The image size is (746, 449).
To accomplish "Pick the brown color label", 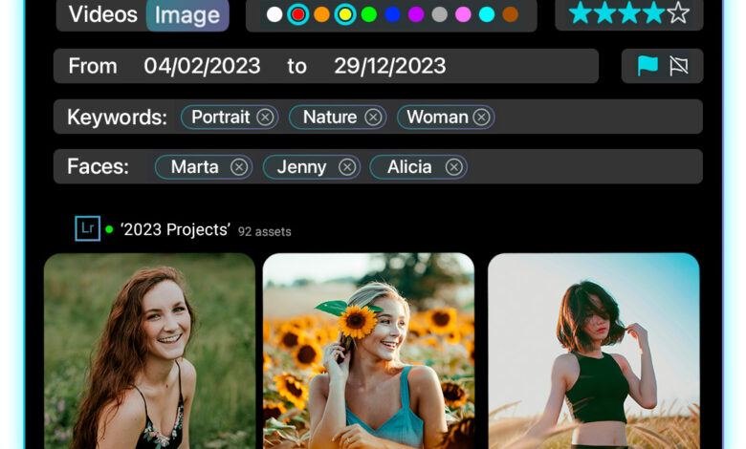I will click(x=511, y=14).
